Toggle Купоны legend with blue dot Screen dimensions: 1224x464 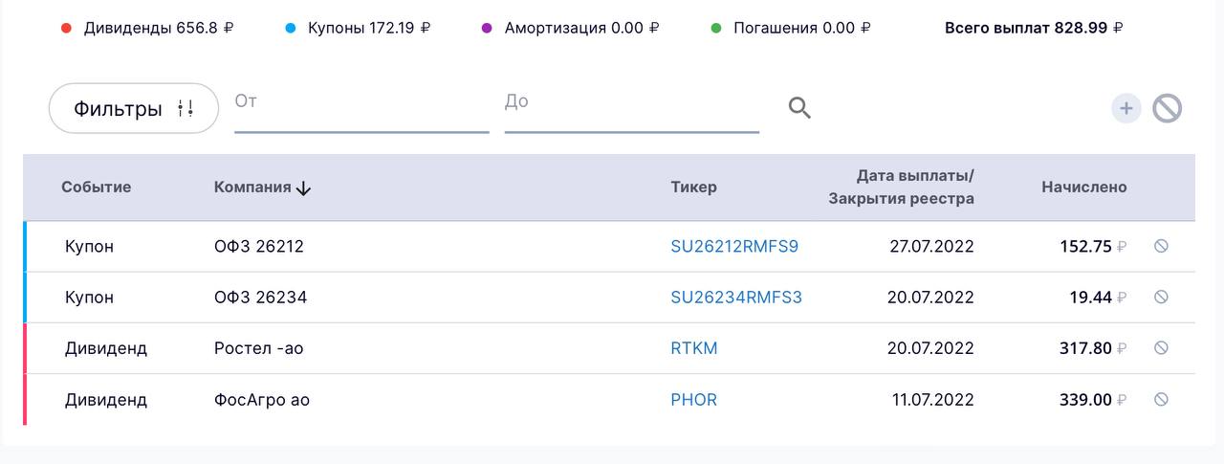click(x=359, y=28)
